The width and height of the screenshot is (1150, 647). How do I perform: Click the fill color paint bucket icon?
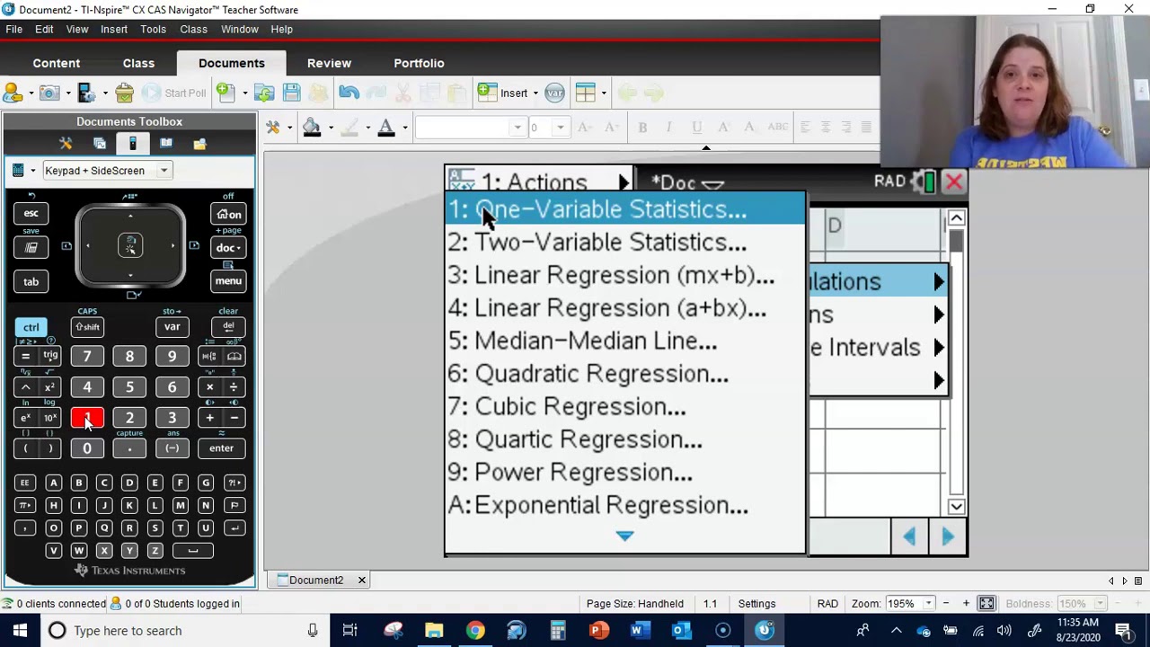point(312,128)
